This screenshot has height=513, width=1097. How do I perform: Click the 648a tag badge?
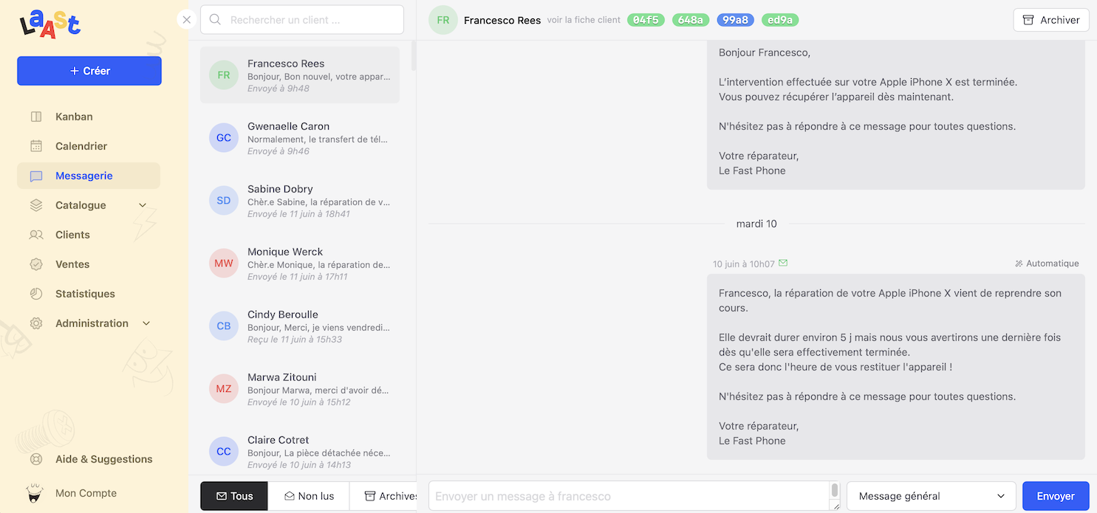[691, 20]
